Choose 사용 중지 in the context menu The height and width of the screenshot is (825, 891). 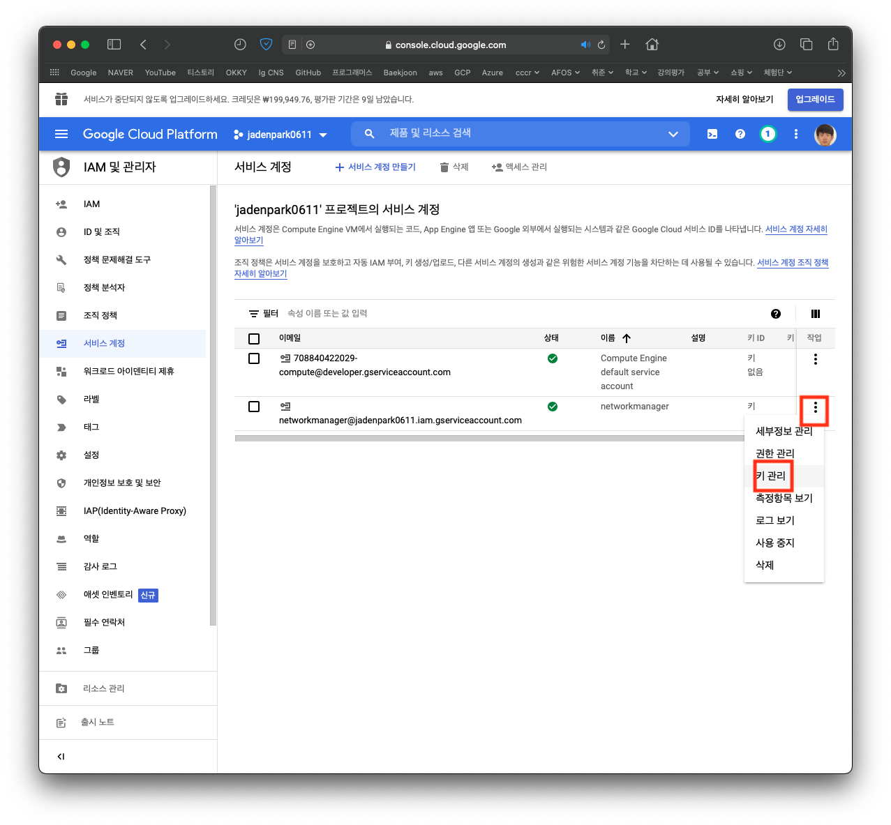click(x=784, y=543)
